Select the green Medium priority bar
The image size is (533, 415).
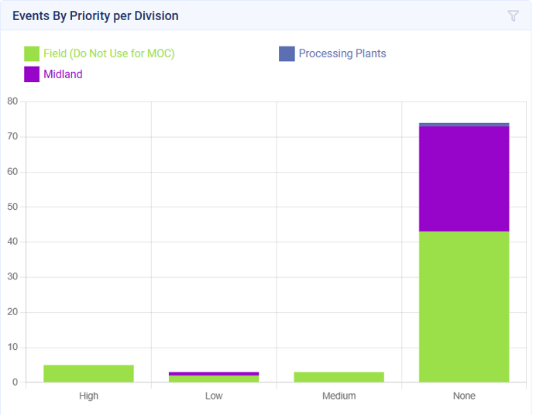pos(339,377)
